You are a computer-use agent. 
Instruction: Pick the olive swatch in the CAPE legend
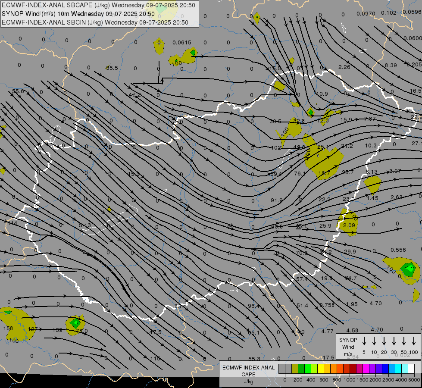(295, 369)
